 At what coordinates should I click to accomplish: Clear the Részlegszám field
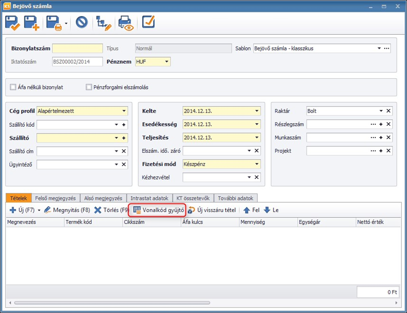click(388, 124)
